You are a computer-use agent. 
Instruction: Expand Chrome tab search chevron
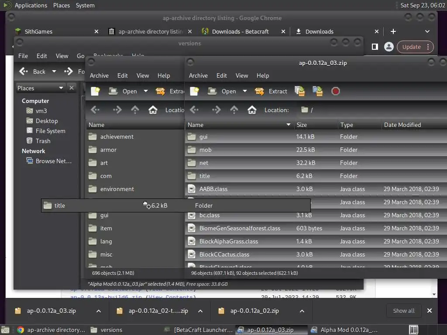pos(427,31)
